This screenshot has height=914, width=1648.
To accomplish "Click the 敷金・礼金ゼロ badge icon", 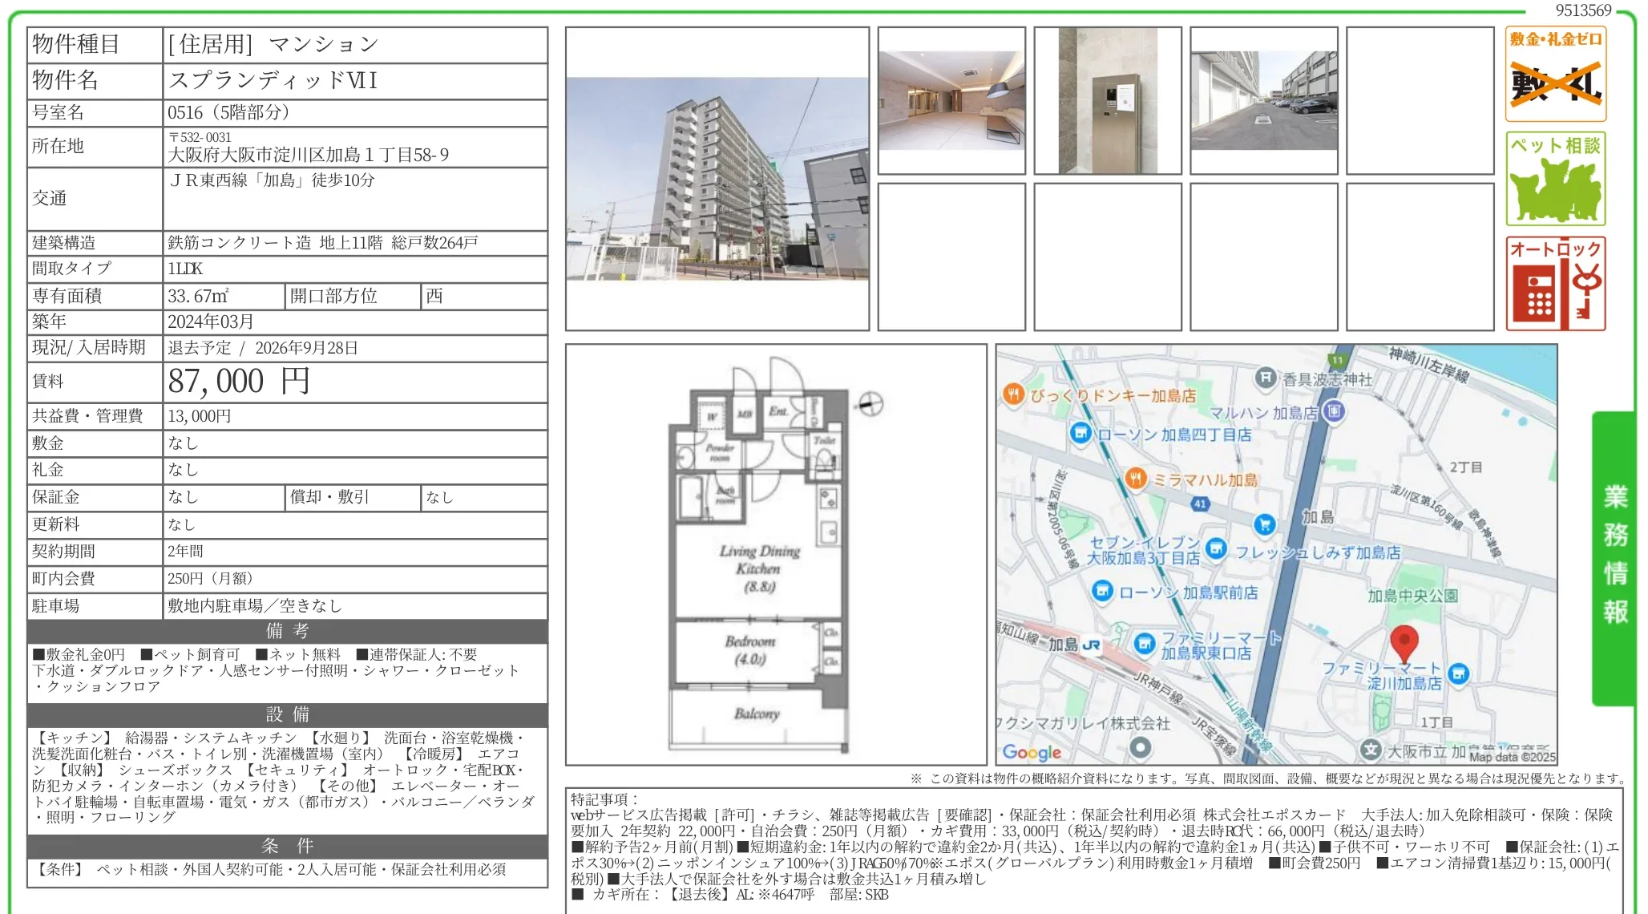I will click(1556, 74).
